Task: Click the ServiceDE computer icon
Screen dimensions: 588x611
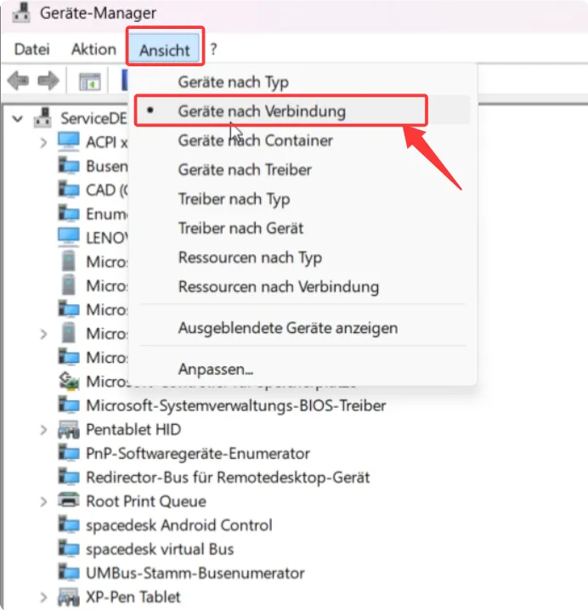Action: coord(42,117)
